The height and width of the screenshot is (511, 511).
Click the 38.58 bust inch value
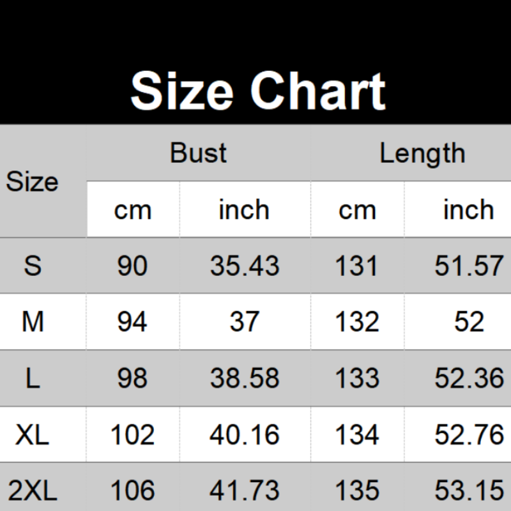(245, 378)
